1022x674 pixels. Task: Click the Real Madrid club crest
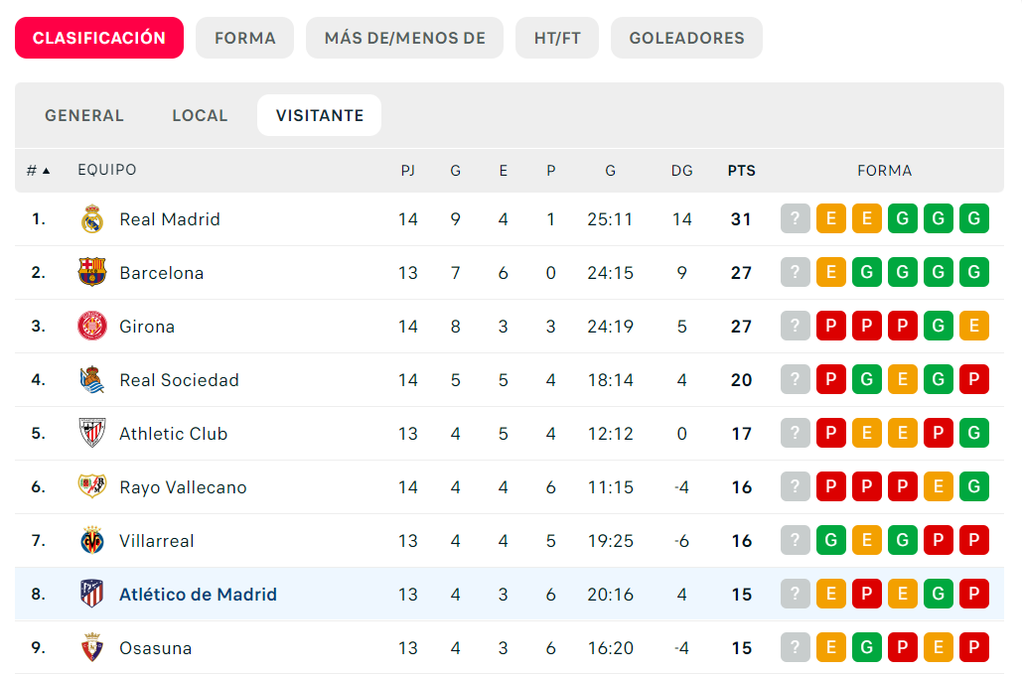coord(91,218)
